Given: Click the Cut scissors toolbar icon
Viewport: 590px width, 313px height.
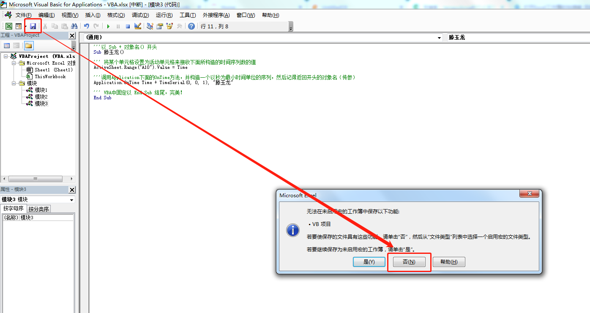Looking at the screenshot, I should 45,26.
